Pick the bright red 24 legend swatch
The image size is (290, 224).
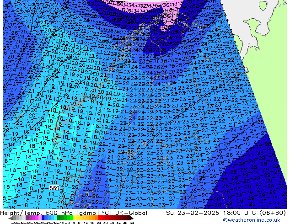[100, 219]
